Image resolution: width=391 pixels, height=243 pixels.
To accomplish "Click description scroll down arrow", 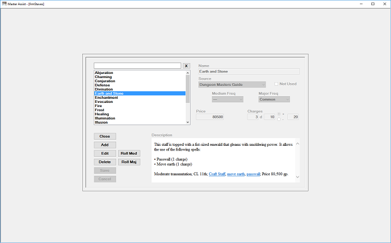I will point(297,177).
